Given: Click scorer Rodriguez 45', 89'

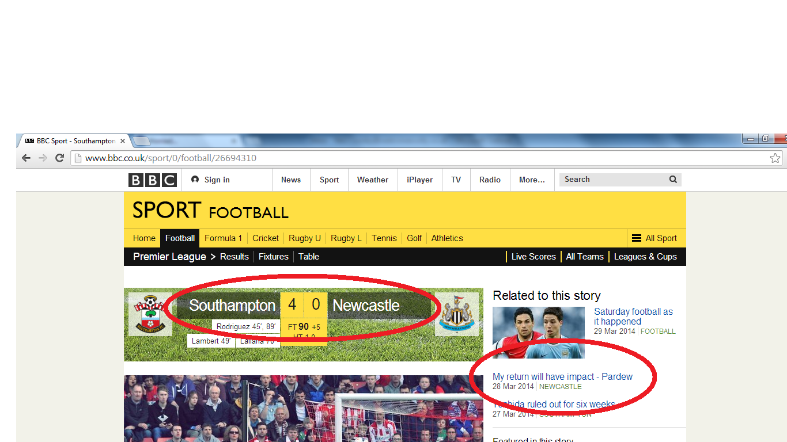Looking at the screenshot, I should (x=246, y=326).
